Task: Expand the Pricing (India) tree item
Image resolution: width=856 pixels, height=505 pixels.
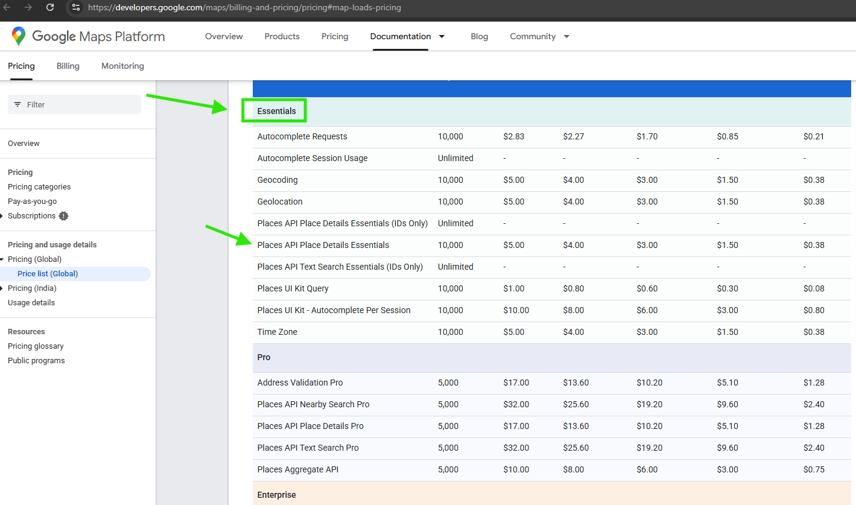Action: (x=3, y=288)
